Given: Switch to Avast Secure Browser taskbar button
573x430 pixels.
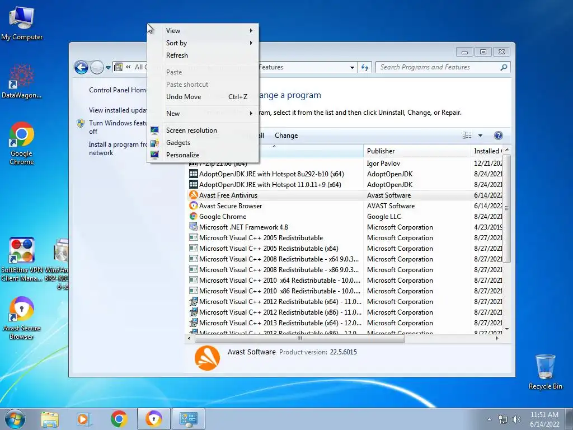Looking at the screenshot, I should point(153,419).
